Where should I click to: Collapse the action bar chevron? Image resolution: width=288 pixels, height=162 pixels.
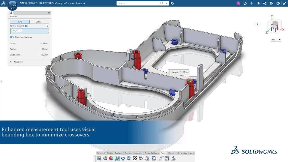point(94,156)
